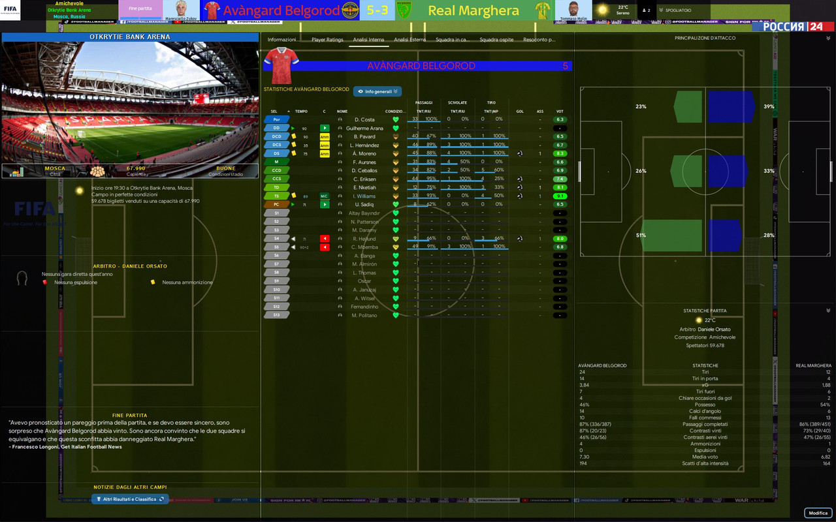Viewport: 836px width, 522px height.
Task: Click the Modifica button
Action: coord(818,513)
